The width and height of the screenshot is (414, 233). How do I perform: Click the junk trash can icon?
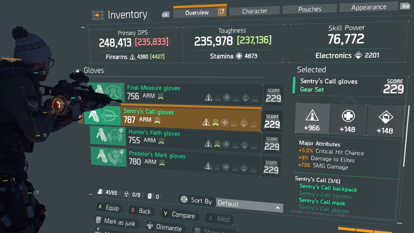[150, 196]
